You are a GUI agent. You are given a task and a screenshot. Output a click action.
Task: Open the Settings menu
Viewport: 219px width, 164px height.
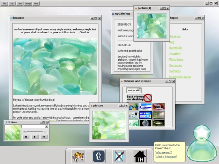(28, 4)
